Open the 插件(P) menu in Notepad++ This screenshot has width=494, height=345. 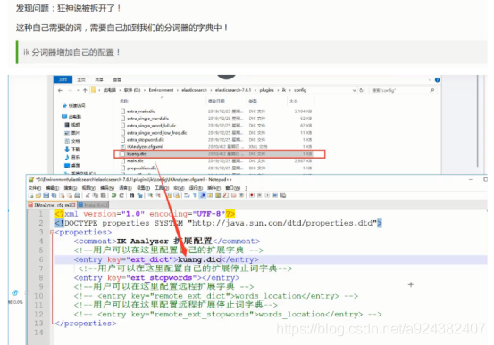click(x=214, y=188)
